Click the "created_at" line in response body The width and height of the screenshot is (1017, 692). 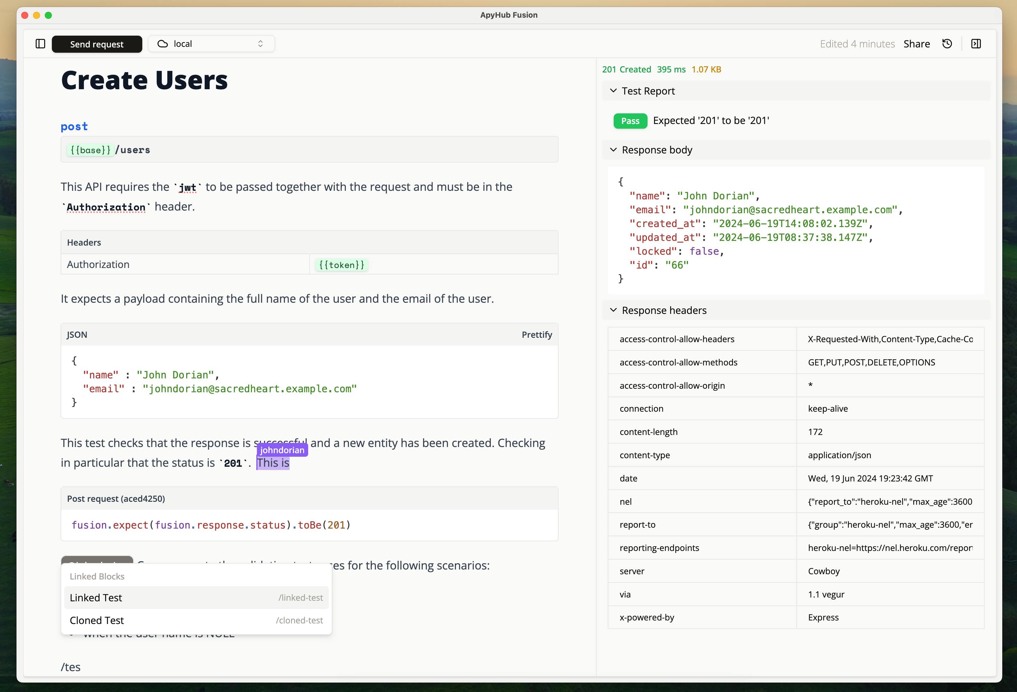[x=751, y=224]
